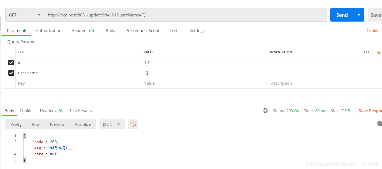Open the three-dots column options menu

[367, 52]
